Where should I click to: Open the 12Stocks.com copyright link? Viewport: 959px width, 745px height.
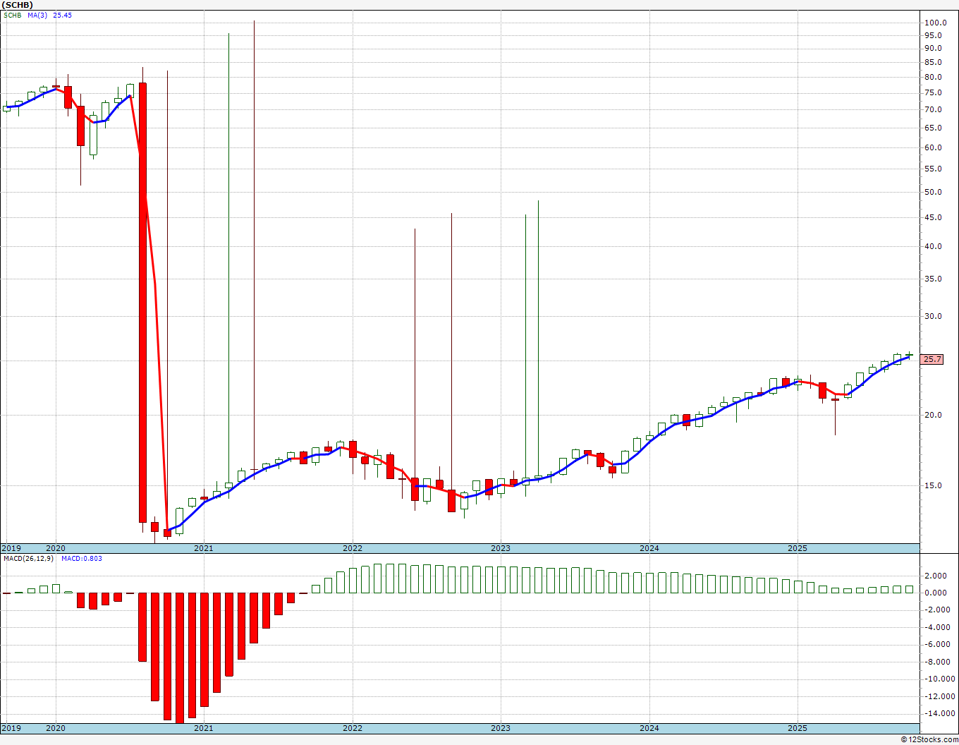[929, 739]
